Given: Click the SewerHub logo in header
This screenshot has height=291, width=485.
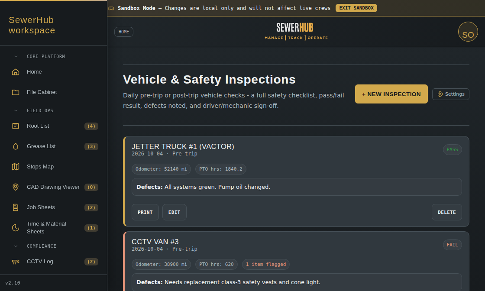Looking at the screenshot, I should [296, 31].
